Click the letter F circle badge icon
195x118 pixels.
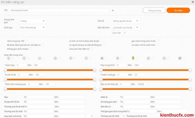(x=86, y=58)
